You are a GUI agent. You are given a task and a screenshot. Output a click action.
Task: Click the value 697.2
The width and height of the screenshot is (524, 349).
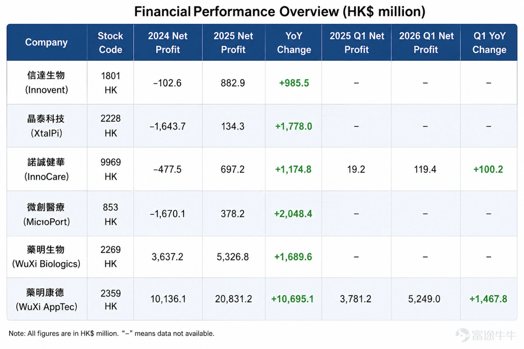233,169
